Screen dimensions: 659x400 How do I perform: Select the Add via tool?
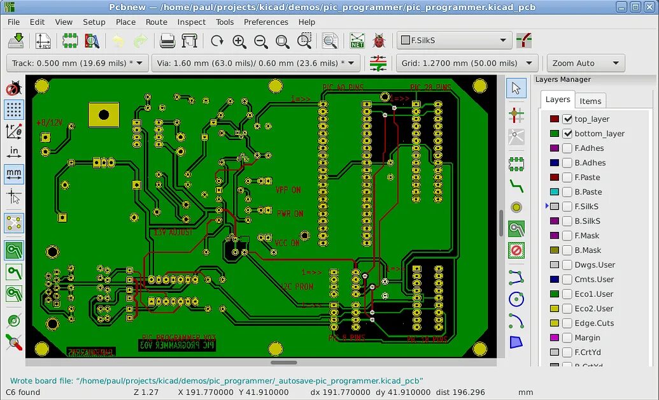pyautogui.click(x=516, y=208)
